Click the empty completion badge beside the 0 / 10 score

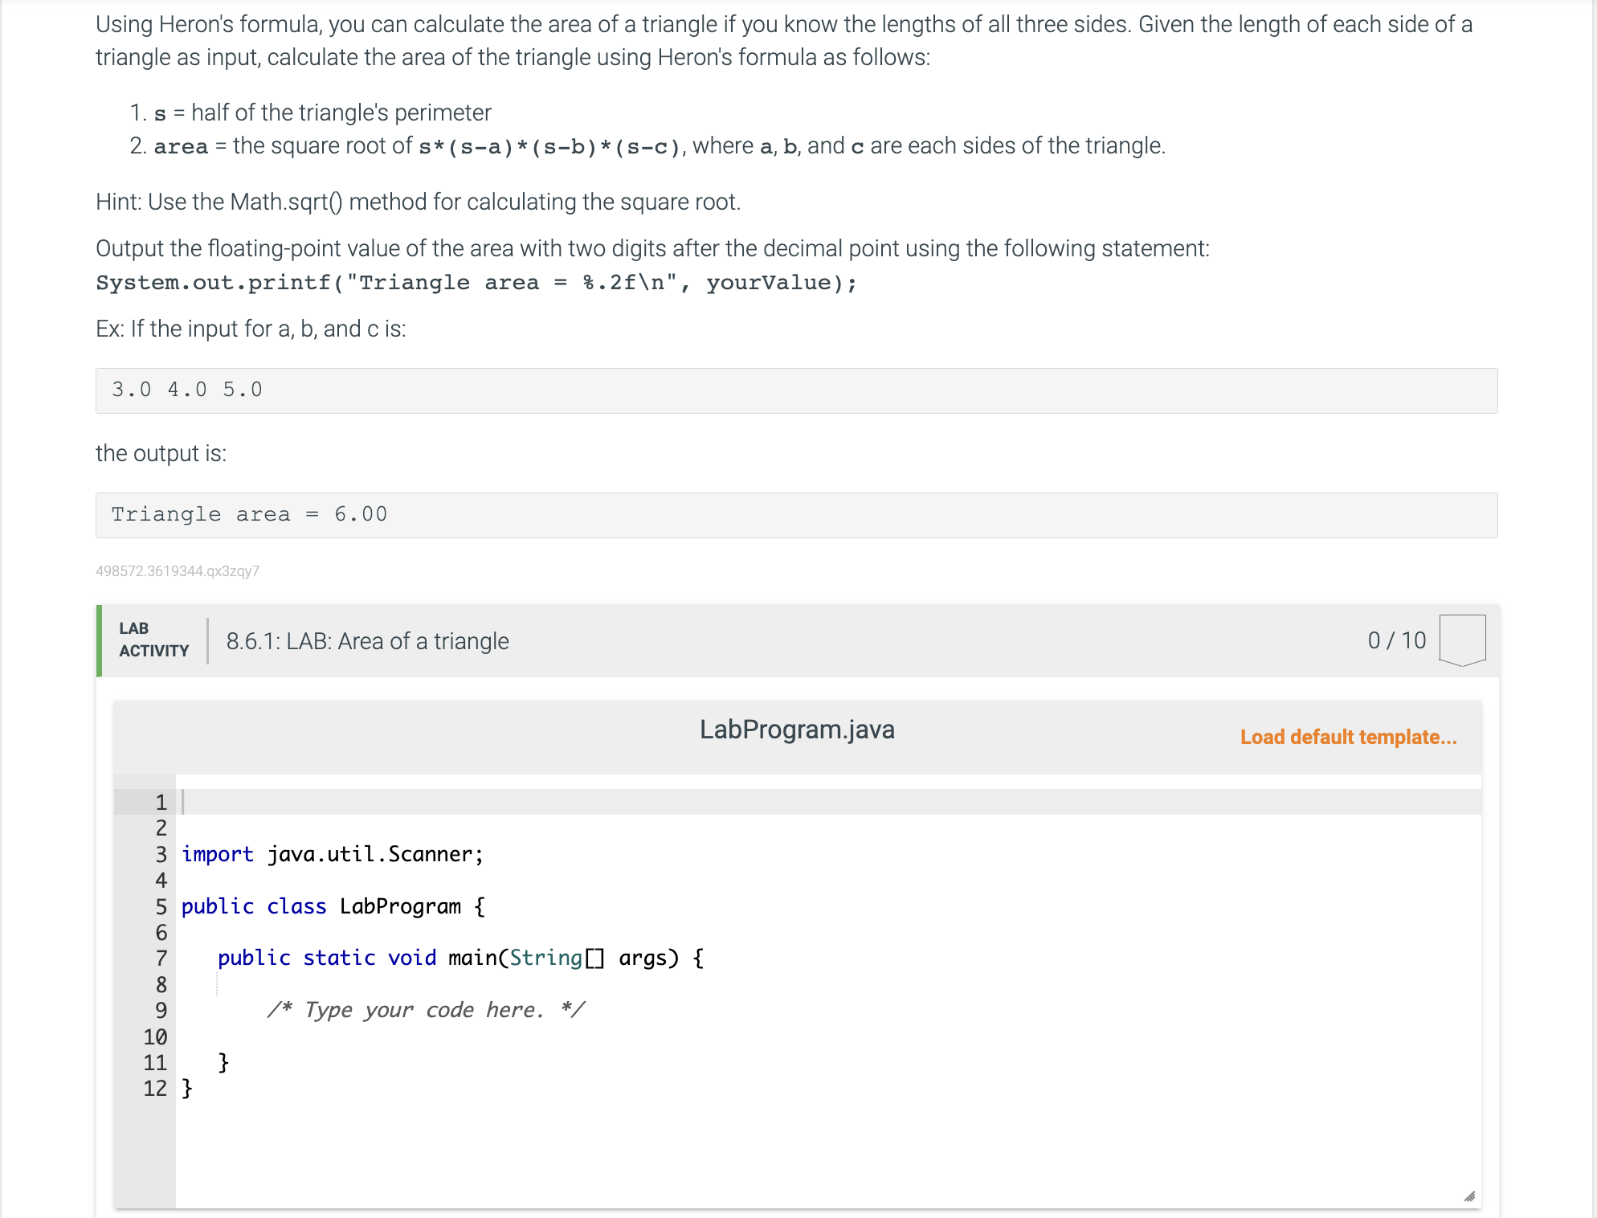pyautogui.click(x=1462, y=640)
